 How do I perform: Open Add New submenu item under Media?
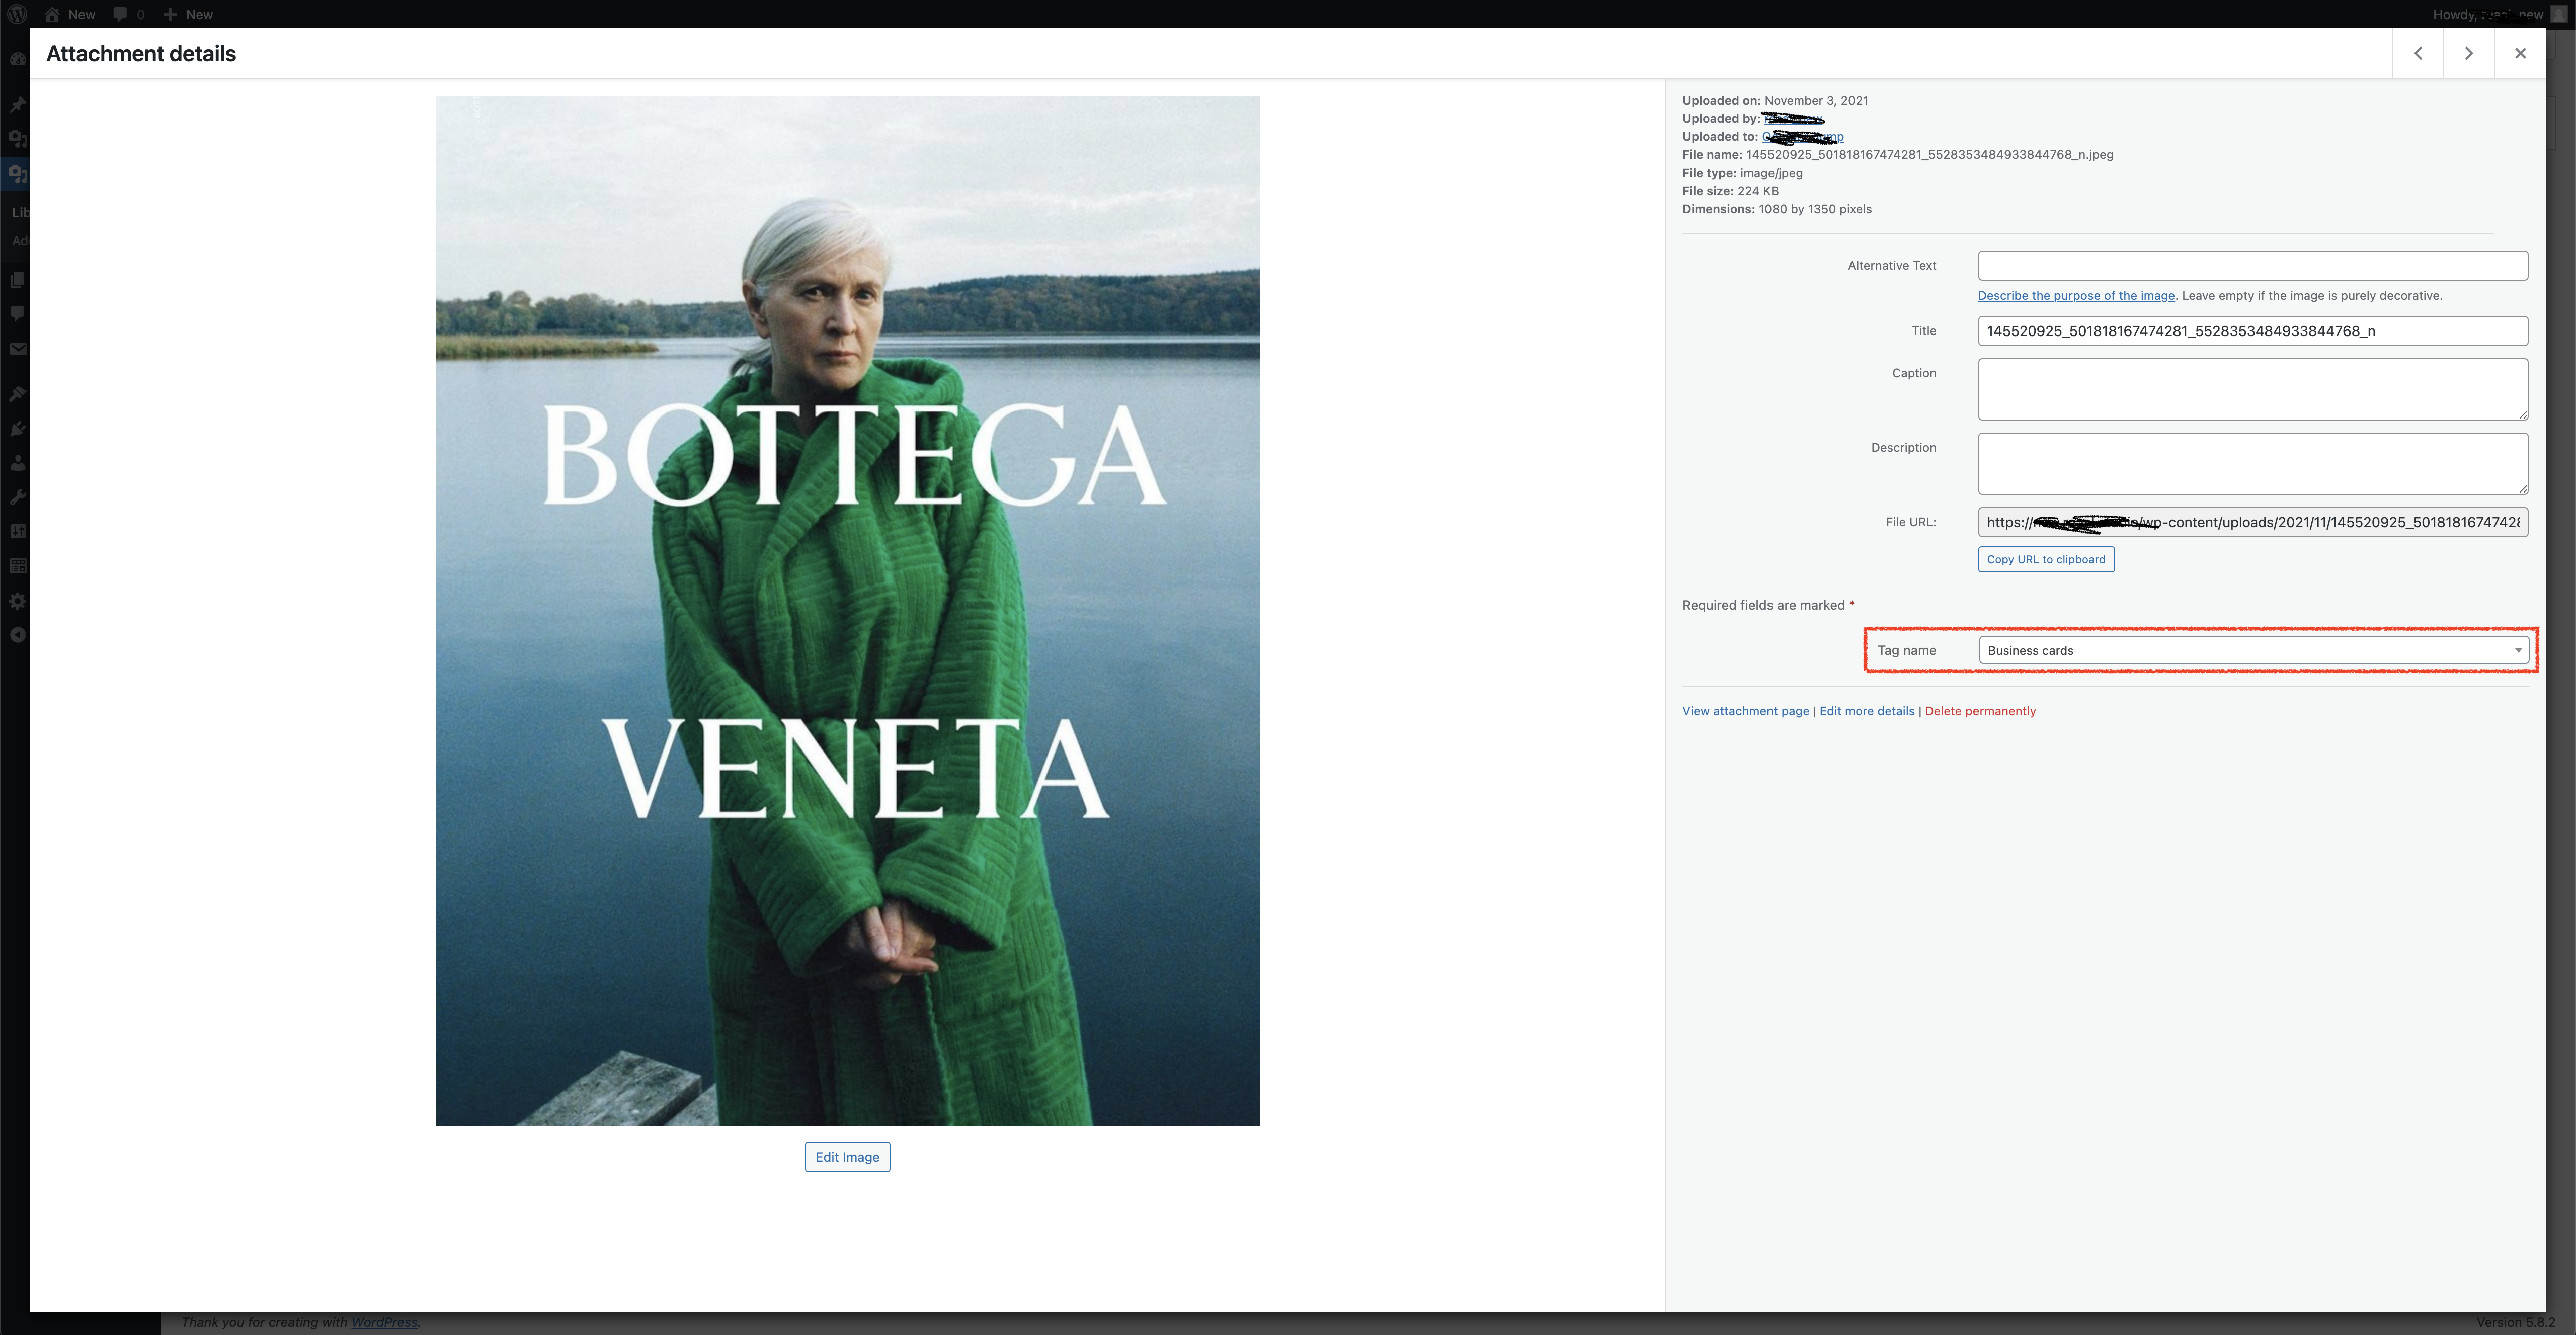click(x=20, y=241)
